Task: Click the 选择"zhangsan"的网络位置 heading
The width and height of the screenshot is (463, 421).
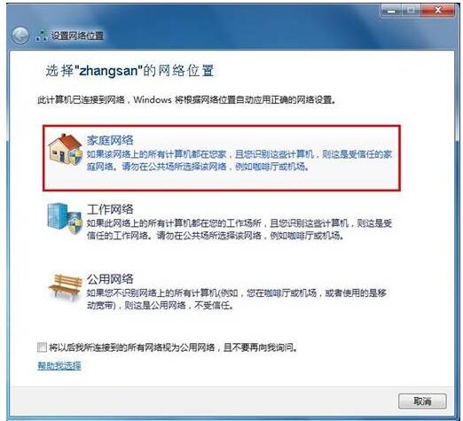Action: click(x=129, y=71)
